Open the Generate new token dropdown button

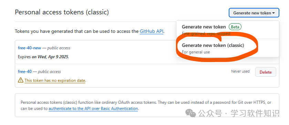[254, 13]
